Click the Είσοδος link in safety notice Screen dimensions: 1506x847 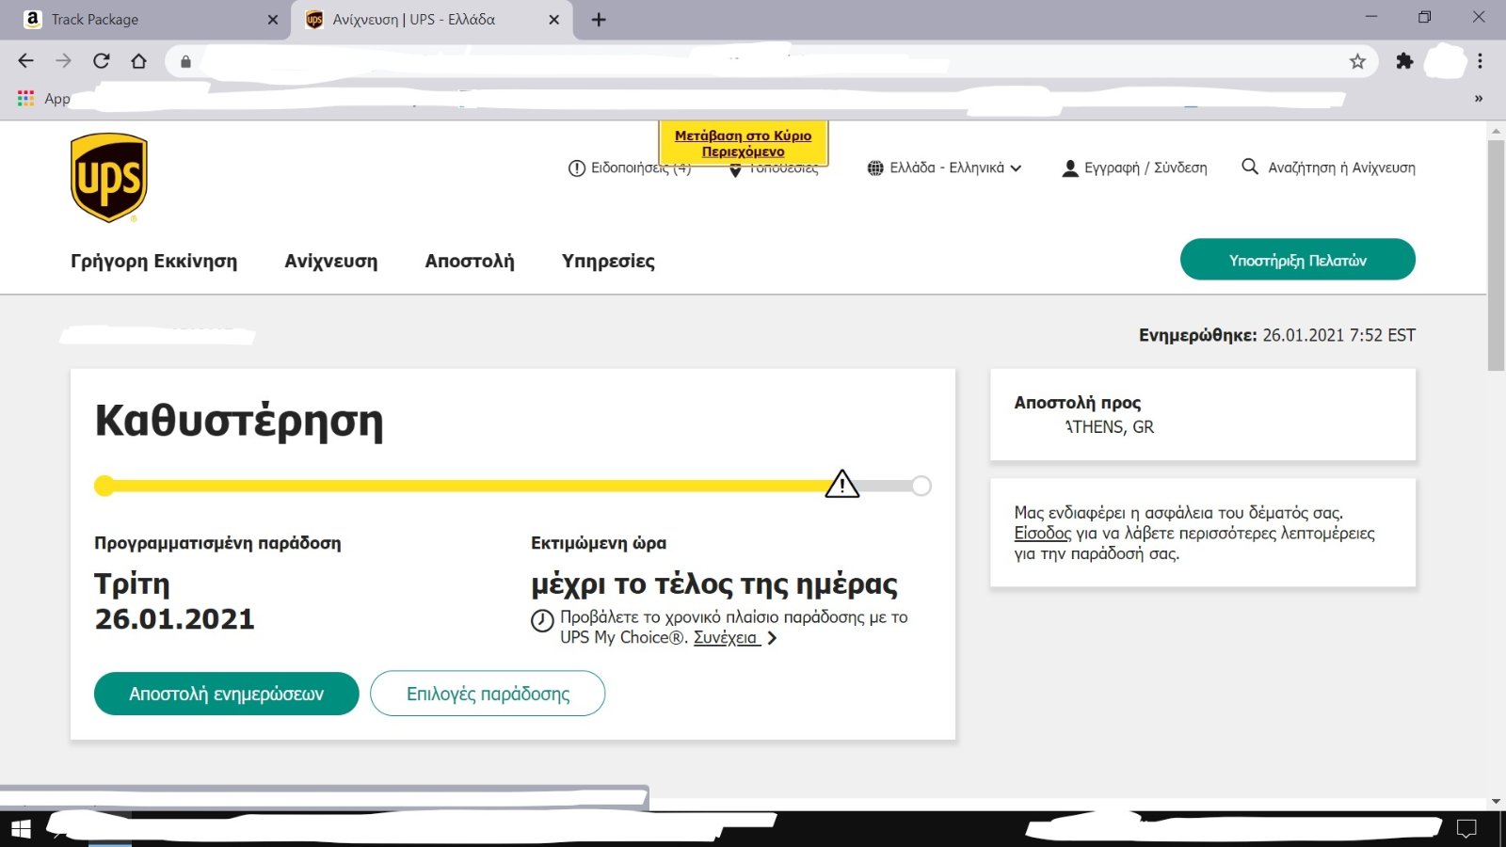[x=1042, y=534]
